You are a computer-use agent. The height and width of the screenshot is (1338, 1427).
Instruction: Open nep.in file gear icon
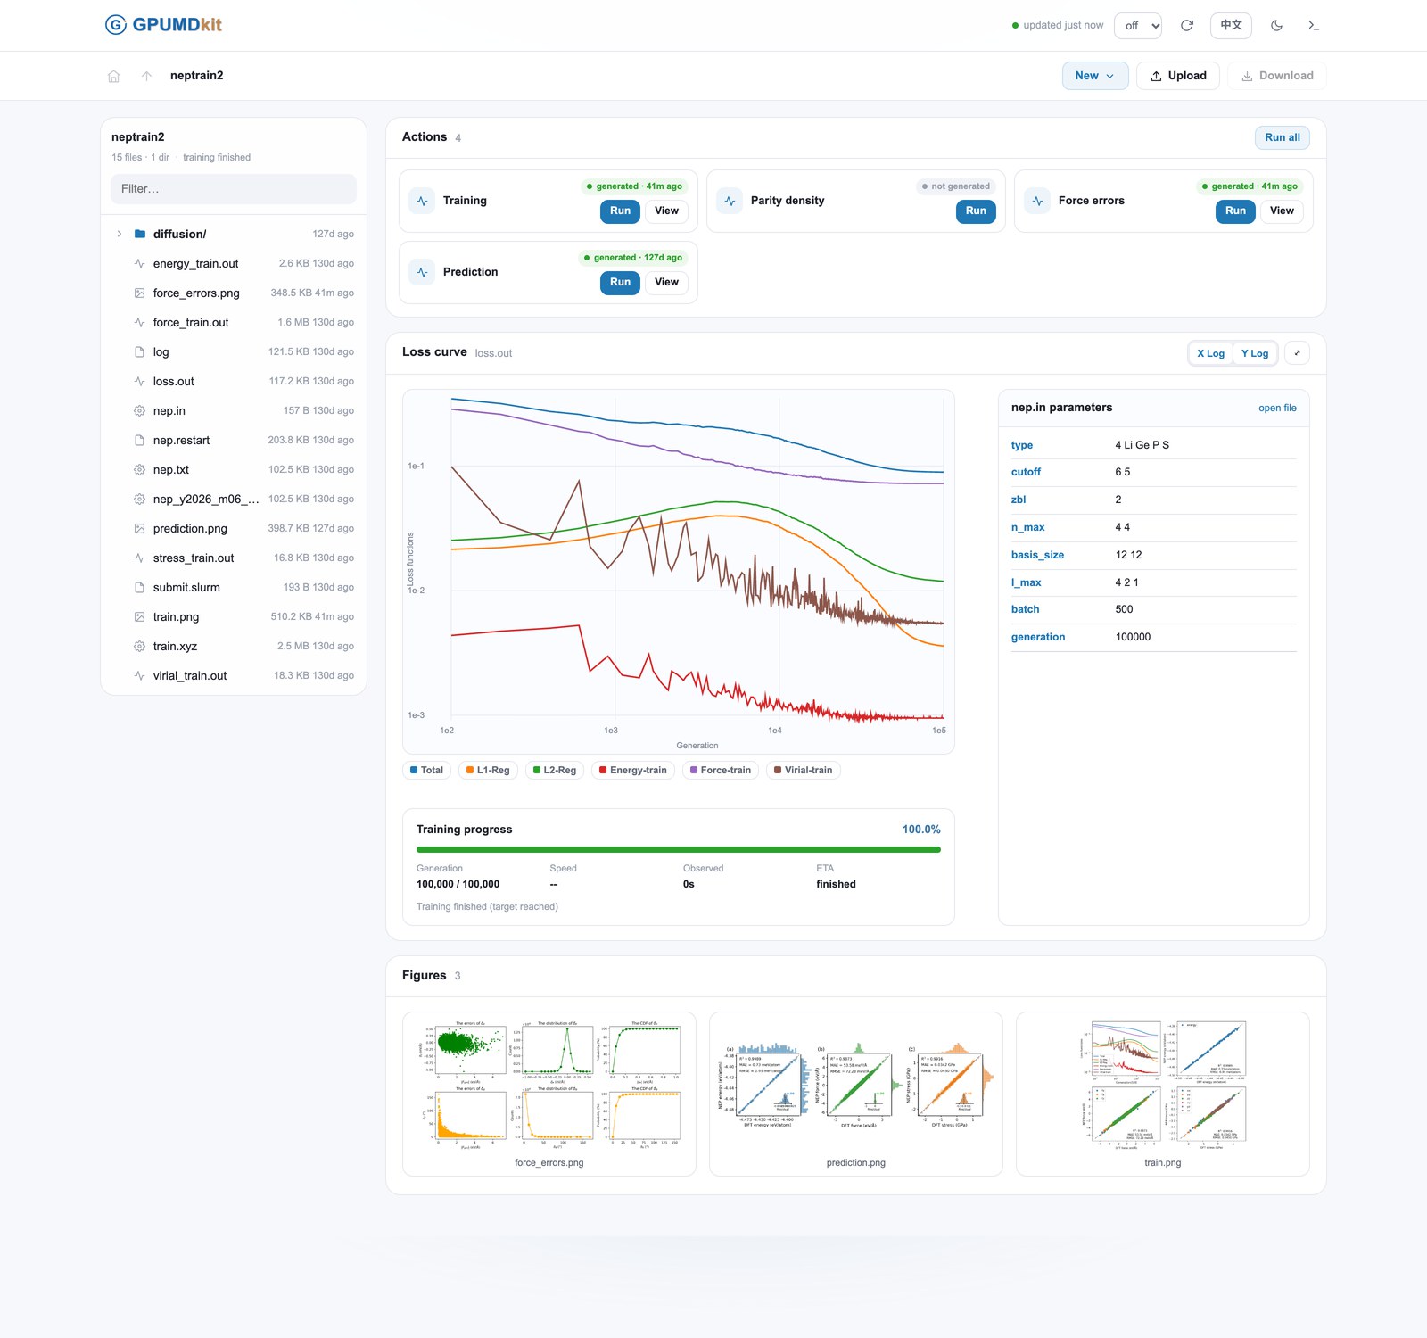tap(139, 410)
